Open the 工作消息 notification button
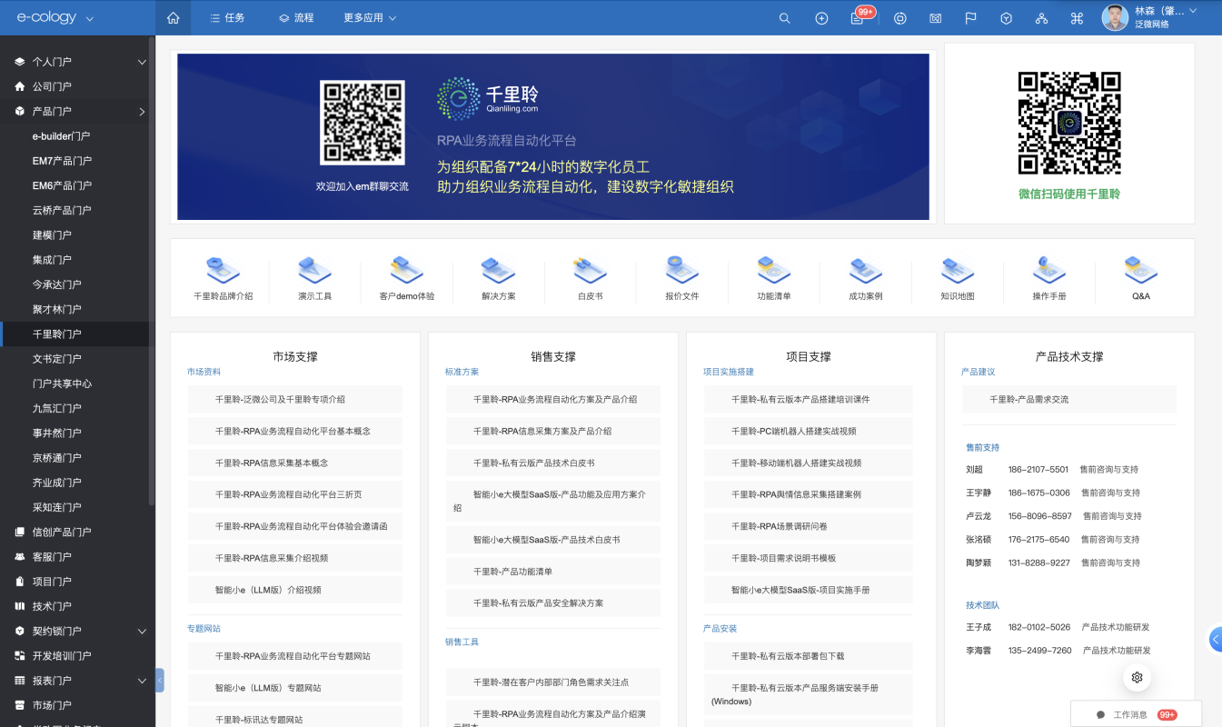This screenshot has height=727, width=1222. click(1136, 714)
